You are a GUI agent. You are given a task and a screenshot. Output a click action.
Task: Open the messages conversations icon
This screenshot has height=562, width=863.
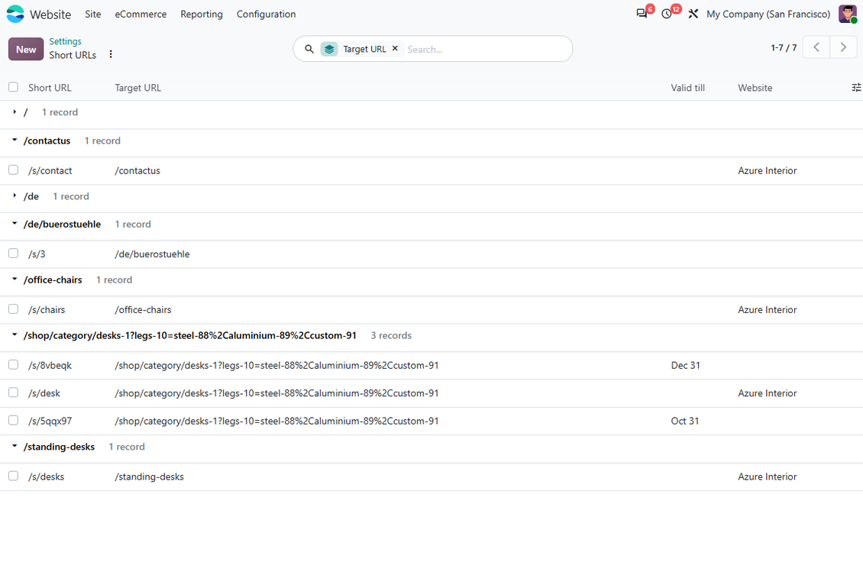(x=642, y=14)
